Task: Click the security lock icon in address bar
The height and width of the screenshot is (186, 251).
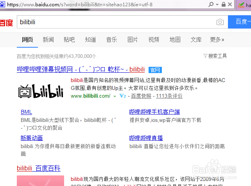Action: 224,4
